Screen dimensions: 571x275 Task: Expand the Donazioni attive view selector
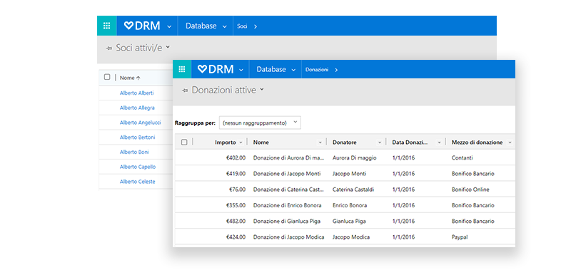point(261,89)
